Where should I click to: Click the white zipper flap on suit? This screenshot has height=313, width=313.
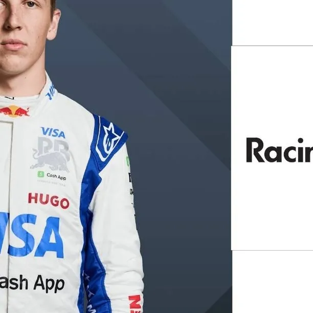click(x=6, y=199)
